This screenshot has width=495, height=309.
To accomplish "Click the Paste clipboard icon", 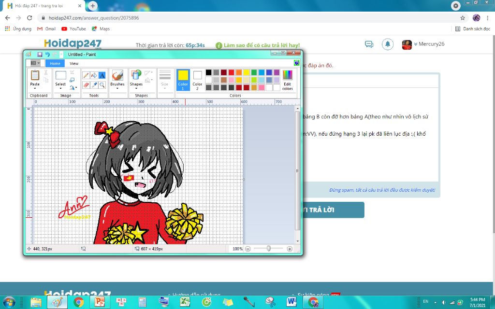I will click(35, 75).
